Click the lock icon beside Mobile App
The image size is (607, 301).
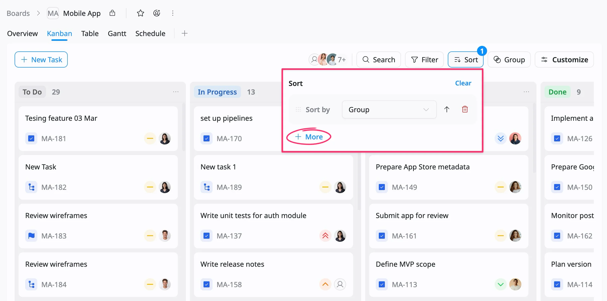[x=112, y=13]
